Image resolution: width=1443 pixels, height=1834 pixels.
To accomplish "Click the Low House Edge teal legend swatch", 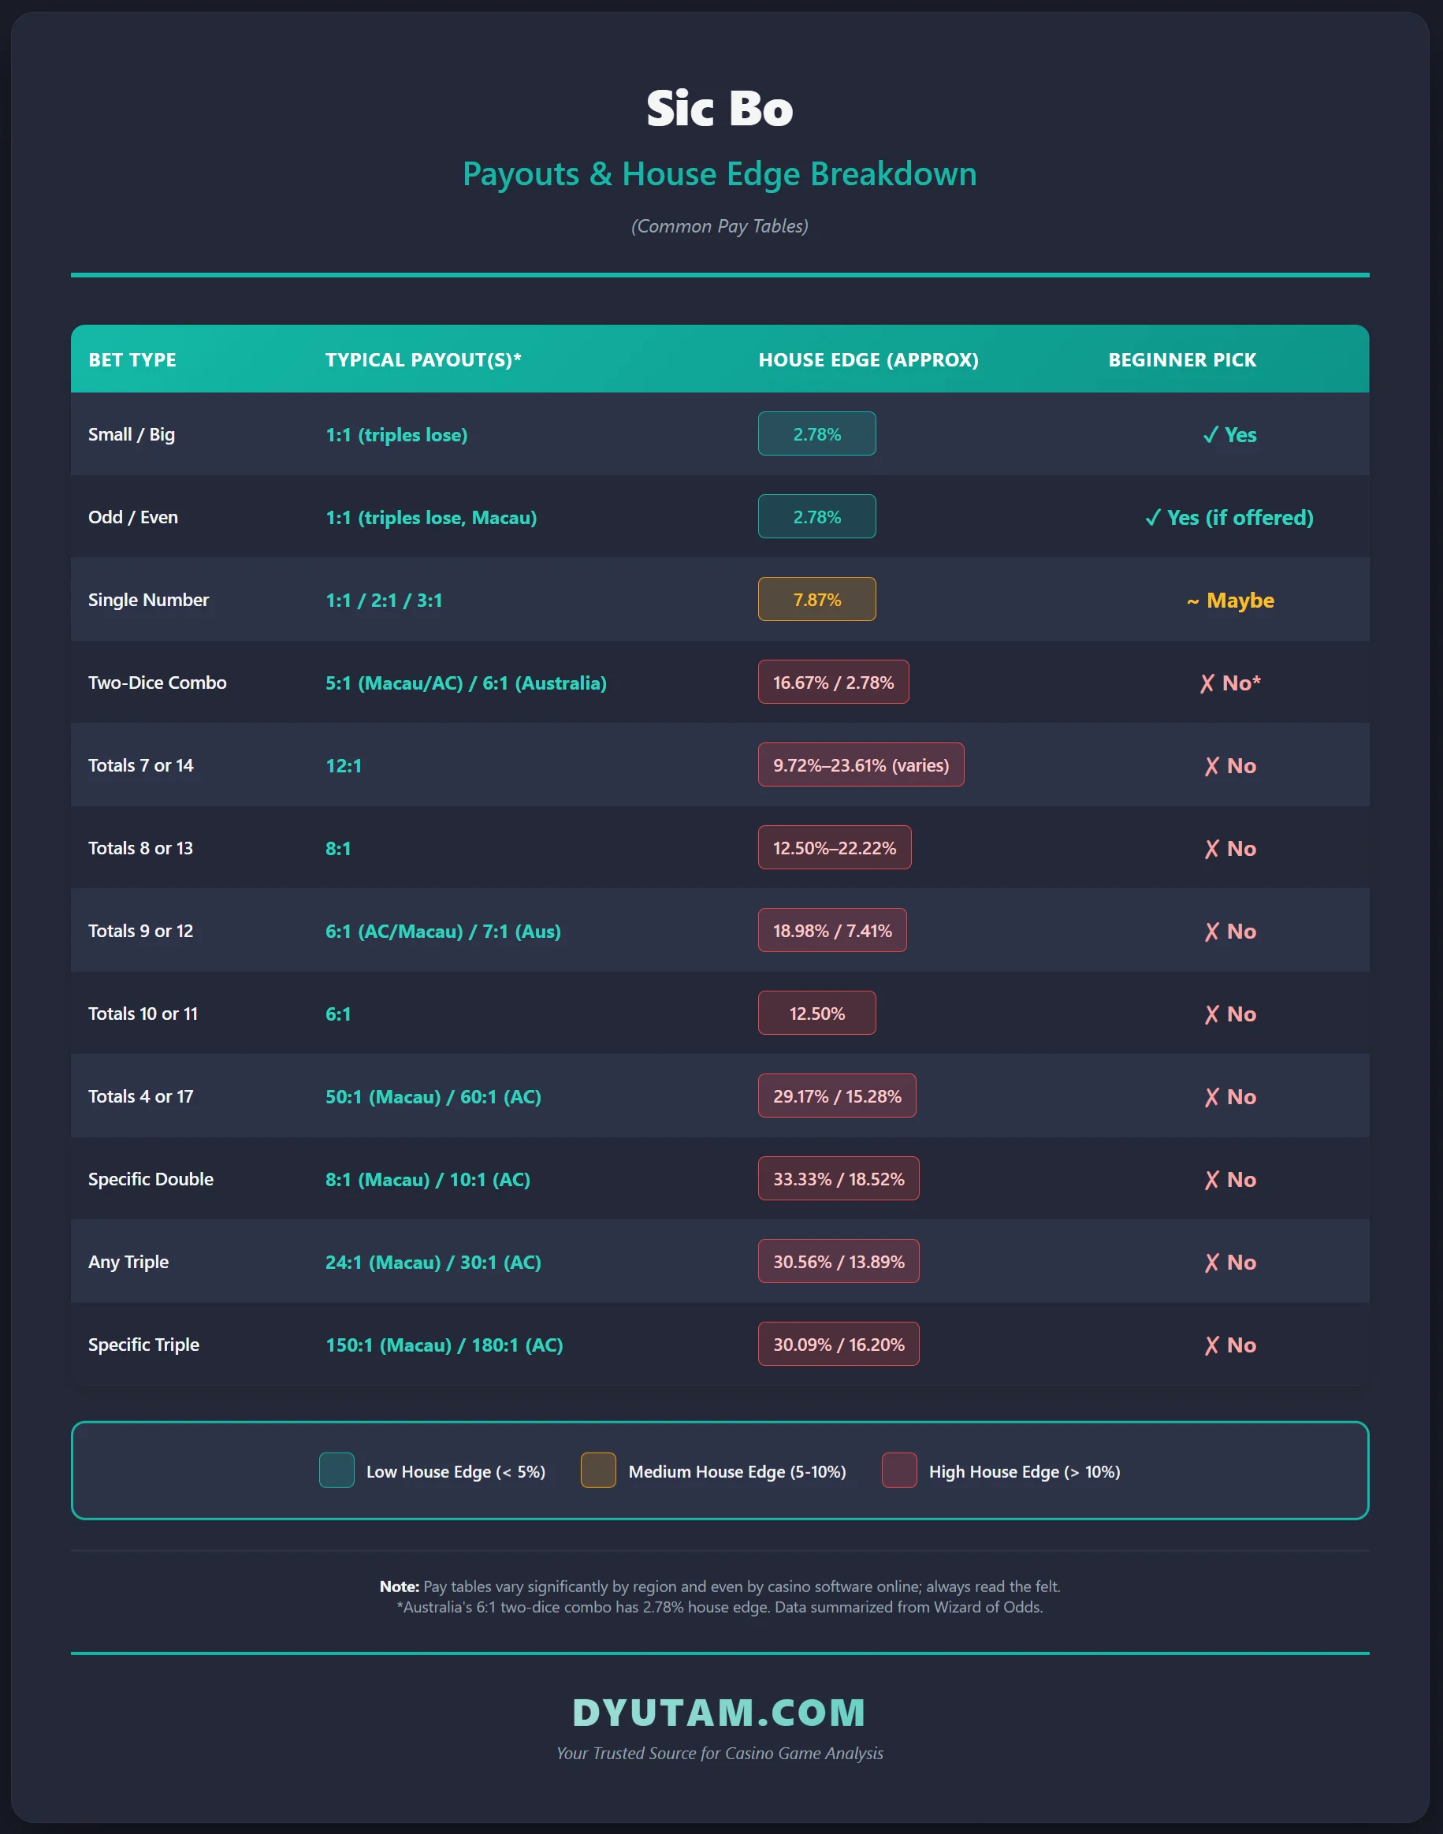I will click(x=337, y=1471).
